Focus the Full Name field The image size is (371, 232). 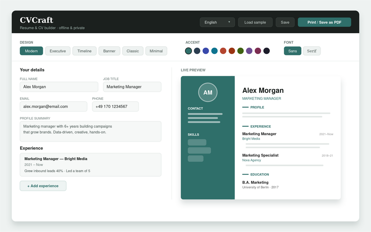tap(59, 87)
